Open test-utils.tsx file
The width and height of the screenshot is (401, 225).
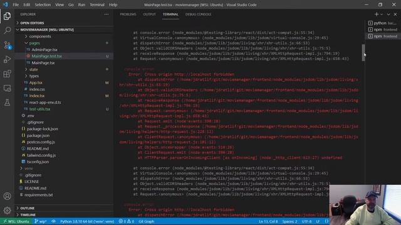tap(64, 109)
